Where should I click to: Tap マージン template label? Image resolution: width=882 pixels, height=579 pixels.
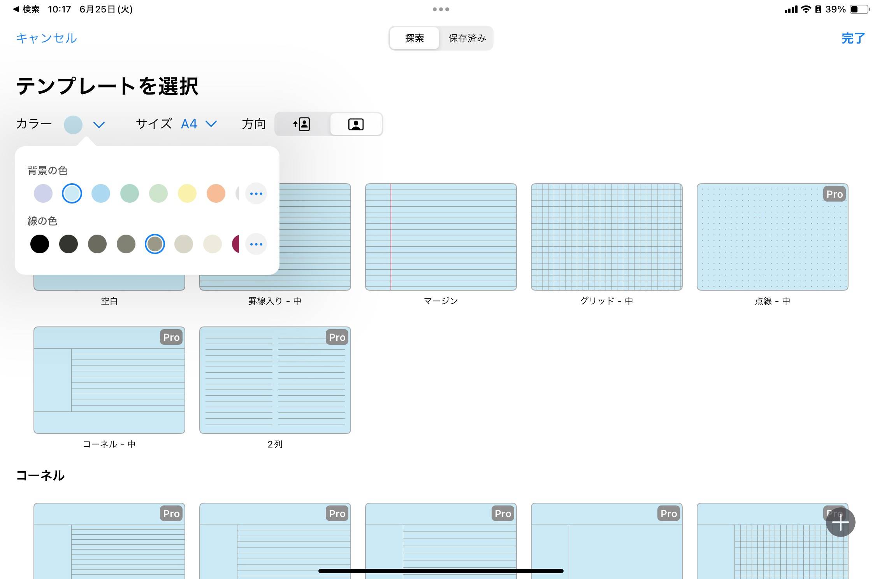(441, 301)
